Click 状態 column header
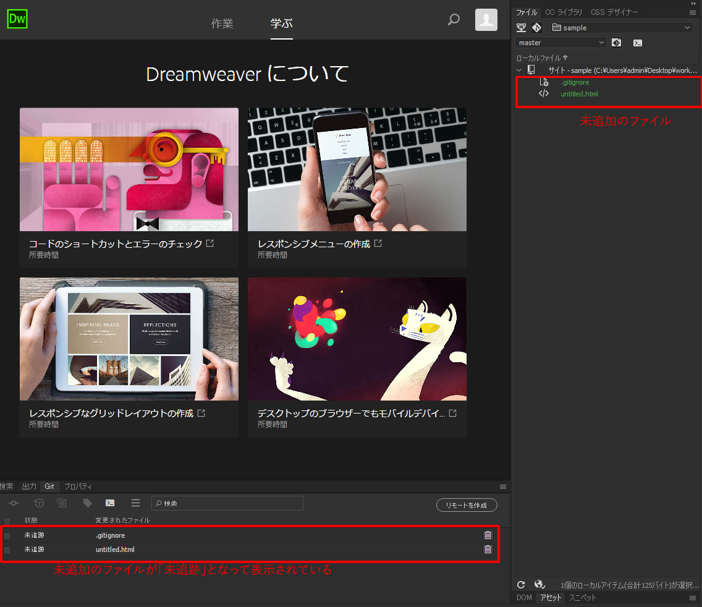This screenshot has width=702, height=607. [31, 520]
